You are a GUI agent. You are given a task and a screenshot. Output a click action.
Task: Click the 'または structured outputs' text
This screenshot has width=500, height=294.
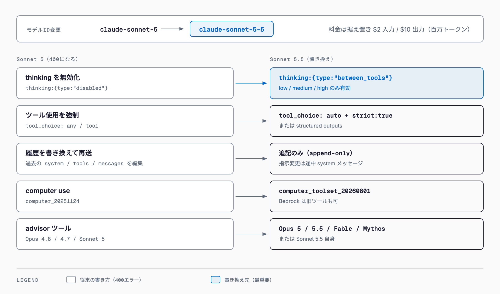311,126
